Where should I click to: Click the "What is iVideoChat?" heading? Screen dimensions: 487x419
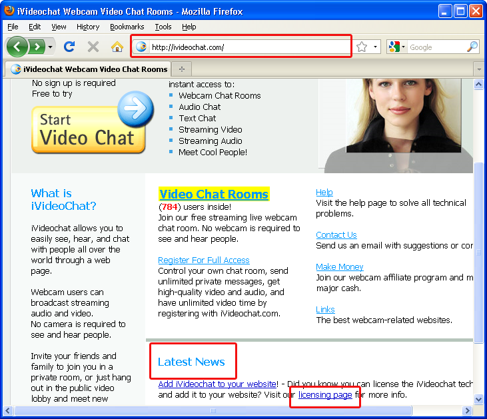(x=63, y=199)
